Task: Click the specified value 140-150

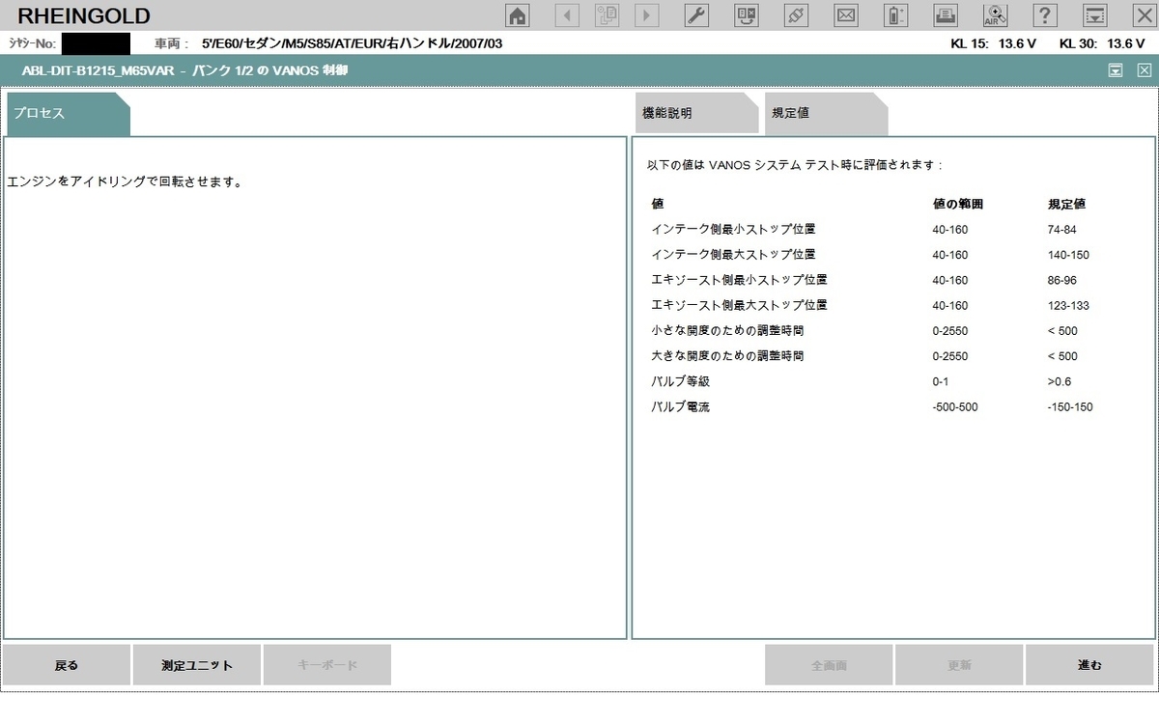Action: tap(1068, 255)
